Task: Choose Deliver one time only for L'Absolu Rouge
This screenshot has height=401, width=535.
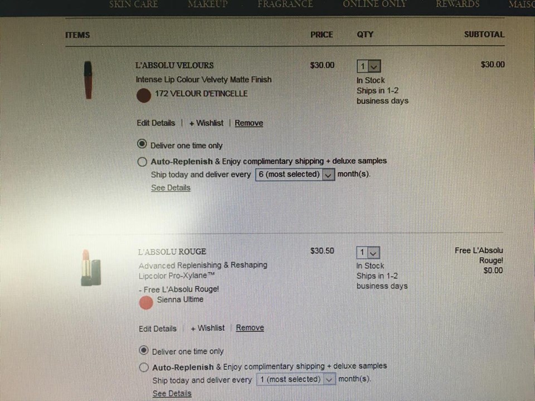Action: coord(144,350)
